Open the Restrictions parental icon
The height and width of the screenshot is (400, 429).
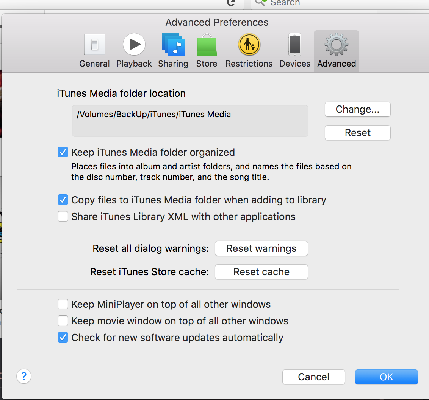coord(249,44)
